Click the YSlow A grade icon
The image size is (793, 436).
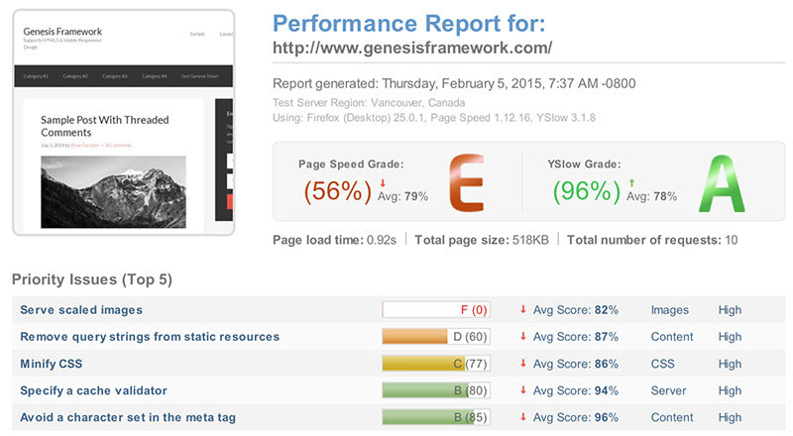pyautogui.click(x=722, y=183)
